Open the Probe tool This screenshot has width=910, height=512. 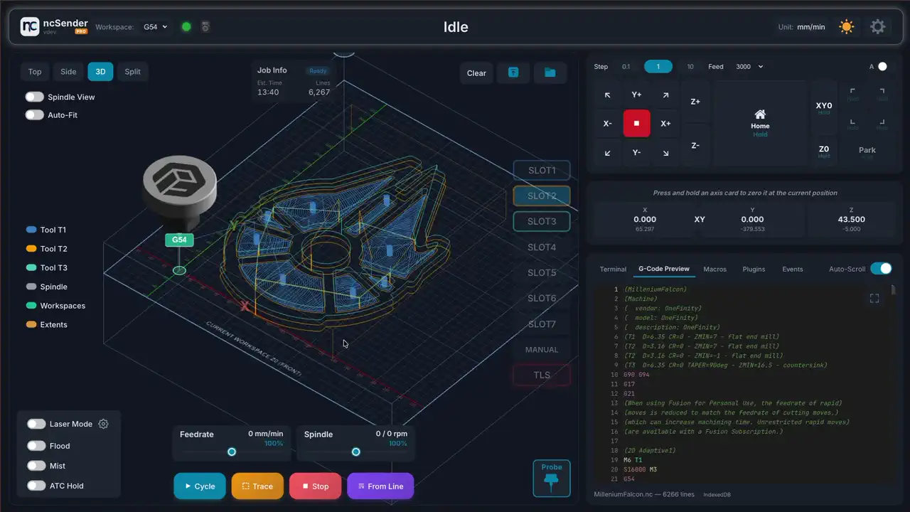pyautogui.click(x=551, y=478)
